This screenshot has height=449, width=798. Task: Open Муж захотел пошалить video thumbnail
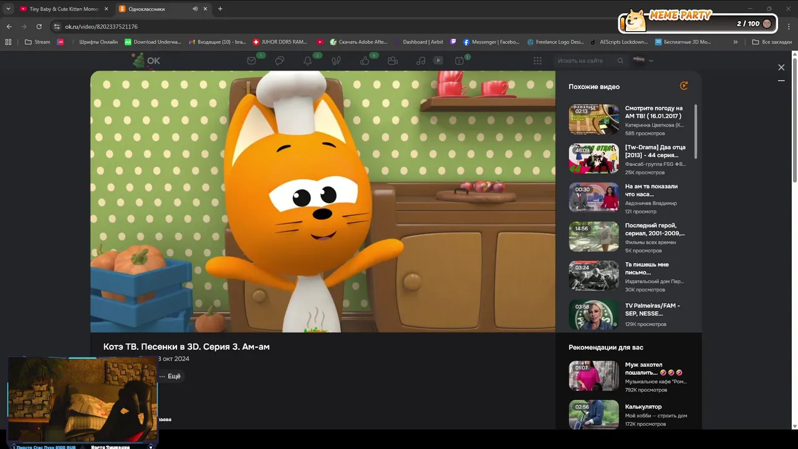pos(594,375)
